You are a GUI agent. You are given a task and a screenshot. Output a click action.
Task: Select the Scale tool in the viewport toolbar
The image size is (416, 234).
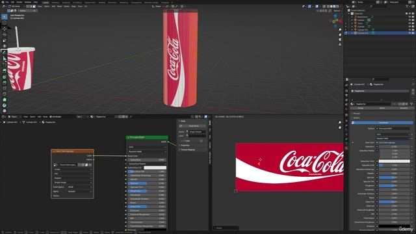[x=5, y=40]
